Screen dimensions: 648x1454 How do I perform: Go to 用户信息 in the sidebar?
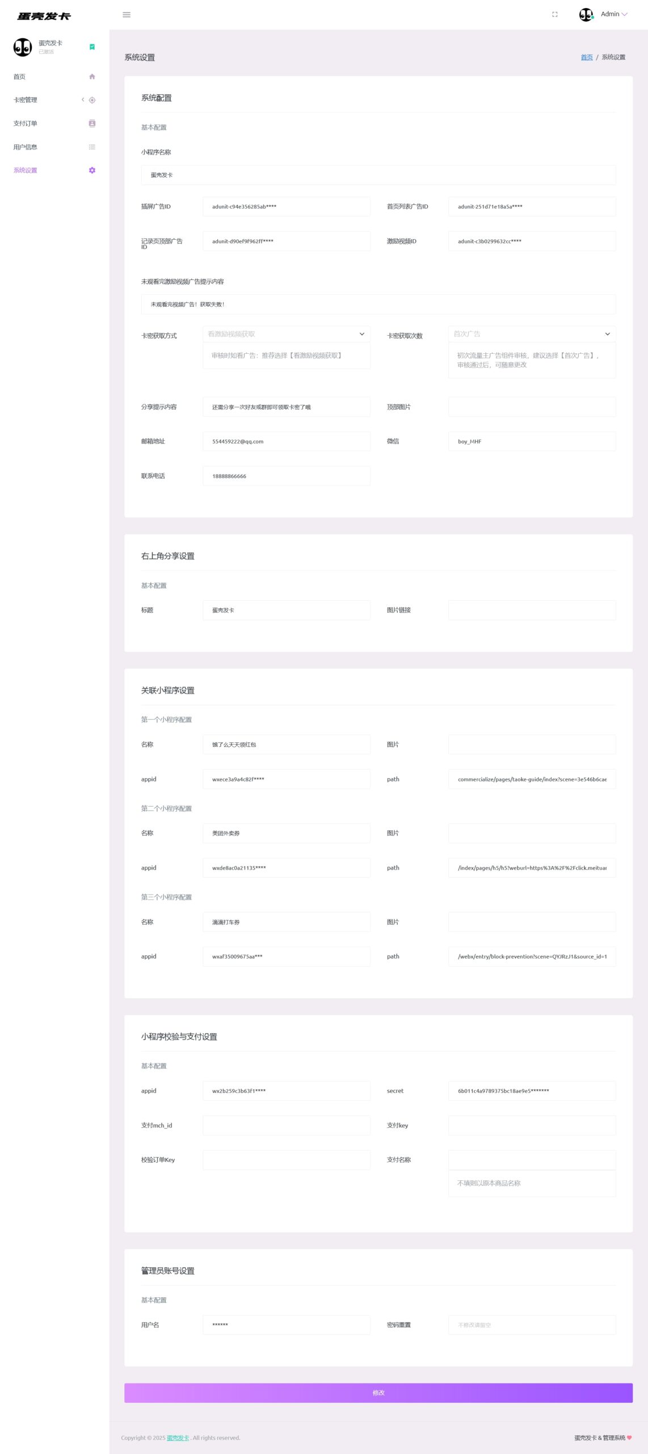pos(26,147)
